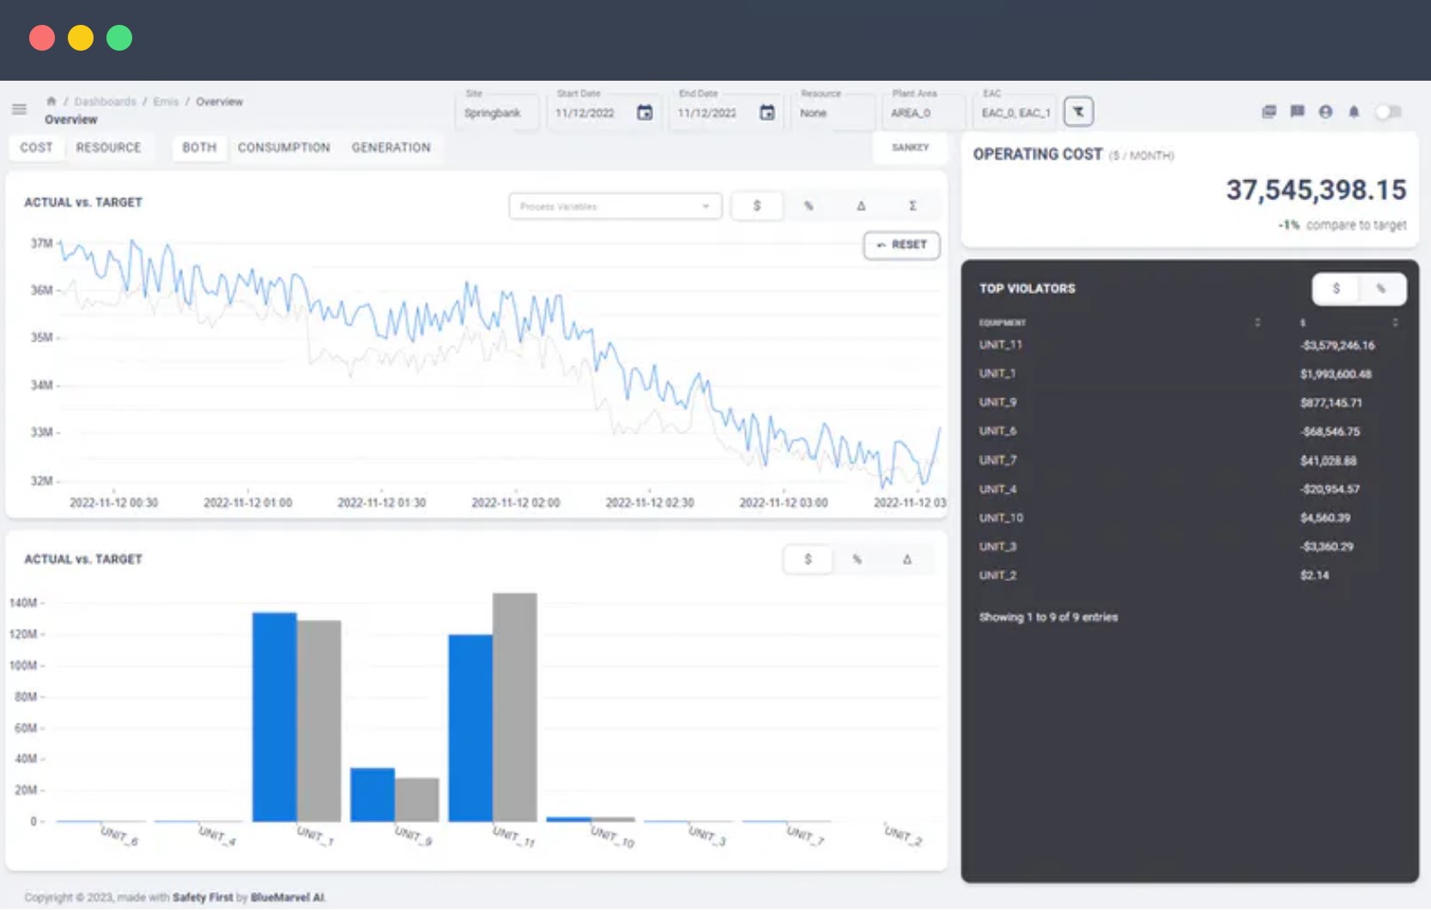Switch line chart to delta view

(861, 206)
